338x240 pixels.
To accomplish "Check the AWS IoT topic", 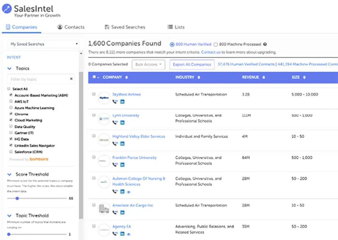I will coord(11,101).
